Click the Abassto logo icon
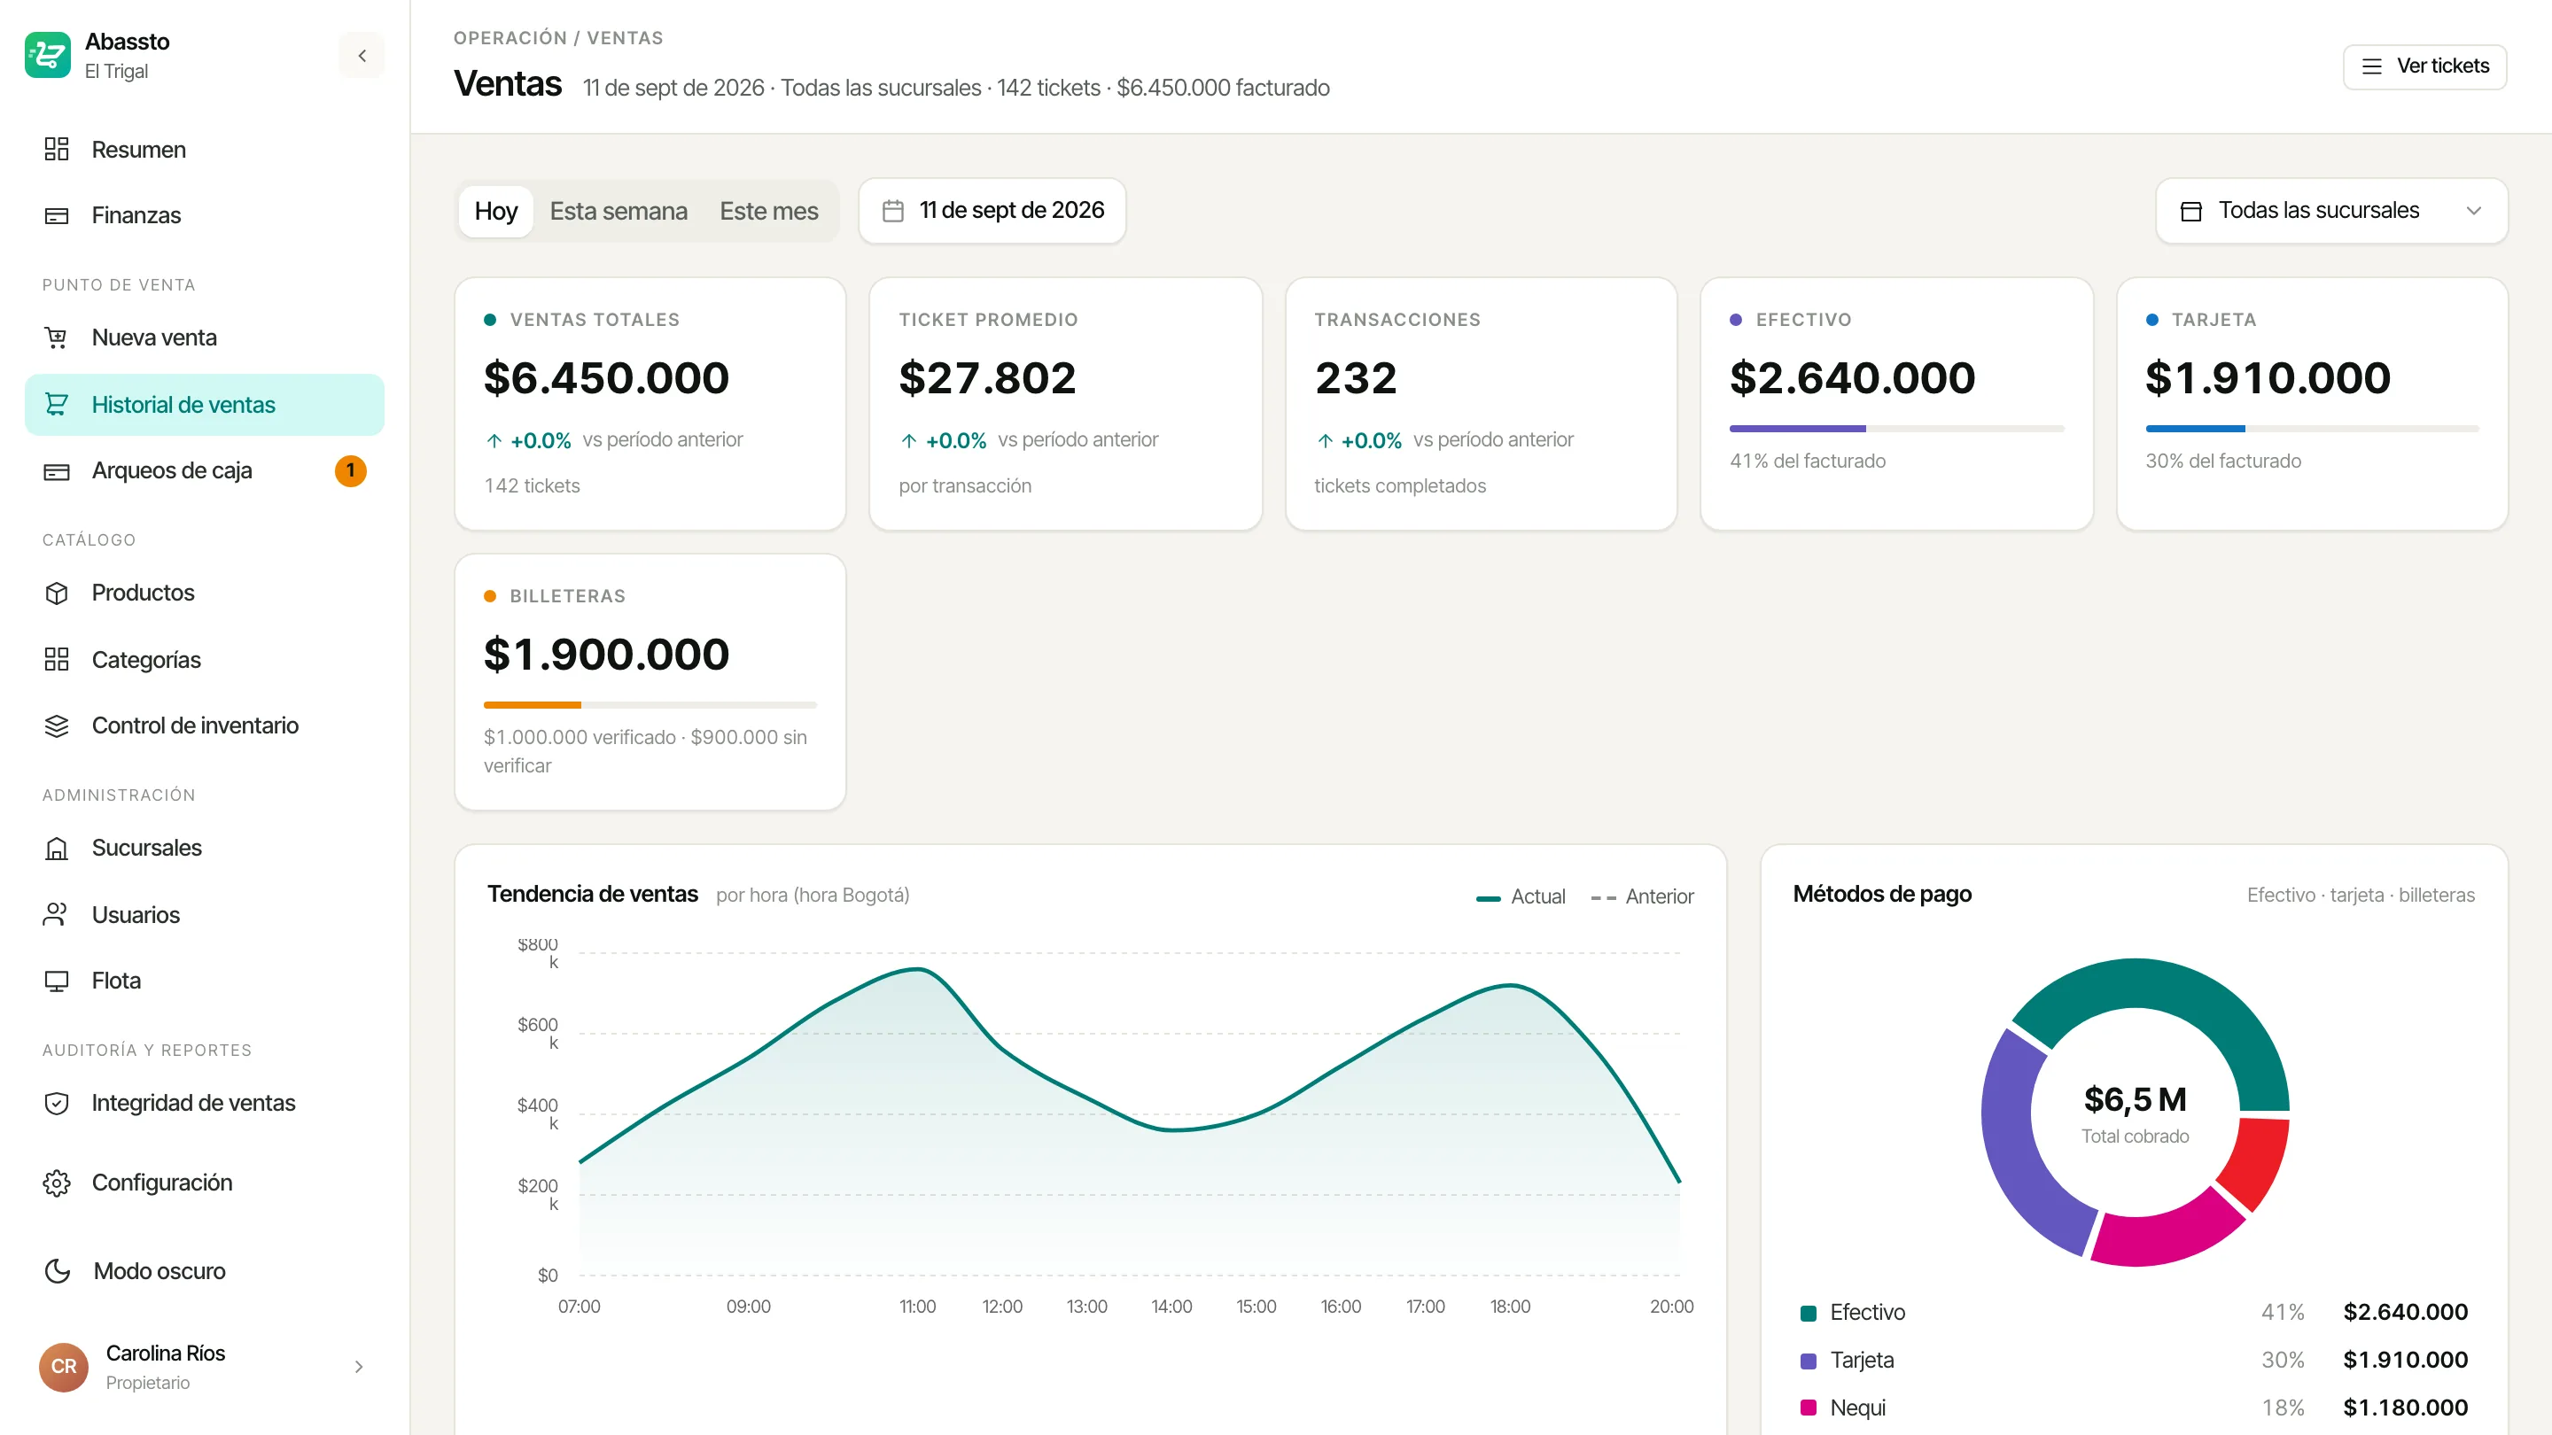 (x=48, y=54)
